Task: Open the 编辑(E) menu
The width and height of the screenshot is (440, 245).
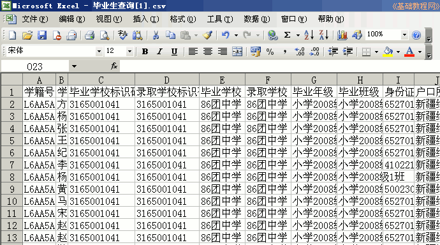Action: 72,19
